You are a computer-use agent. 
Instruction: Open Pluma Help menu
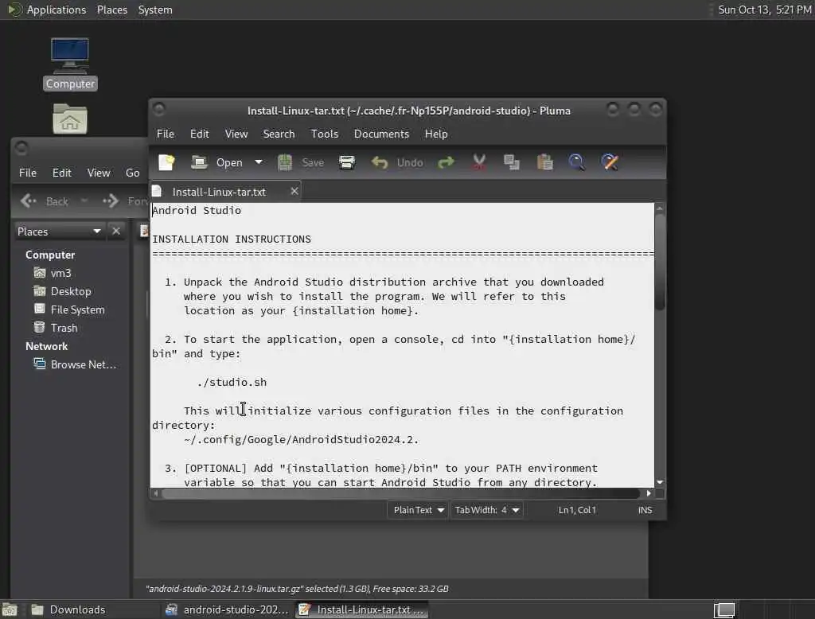pyautogui.click(x=436, y=134)
